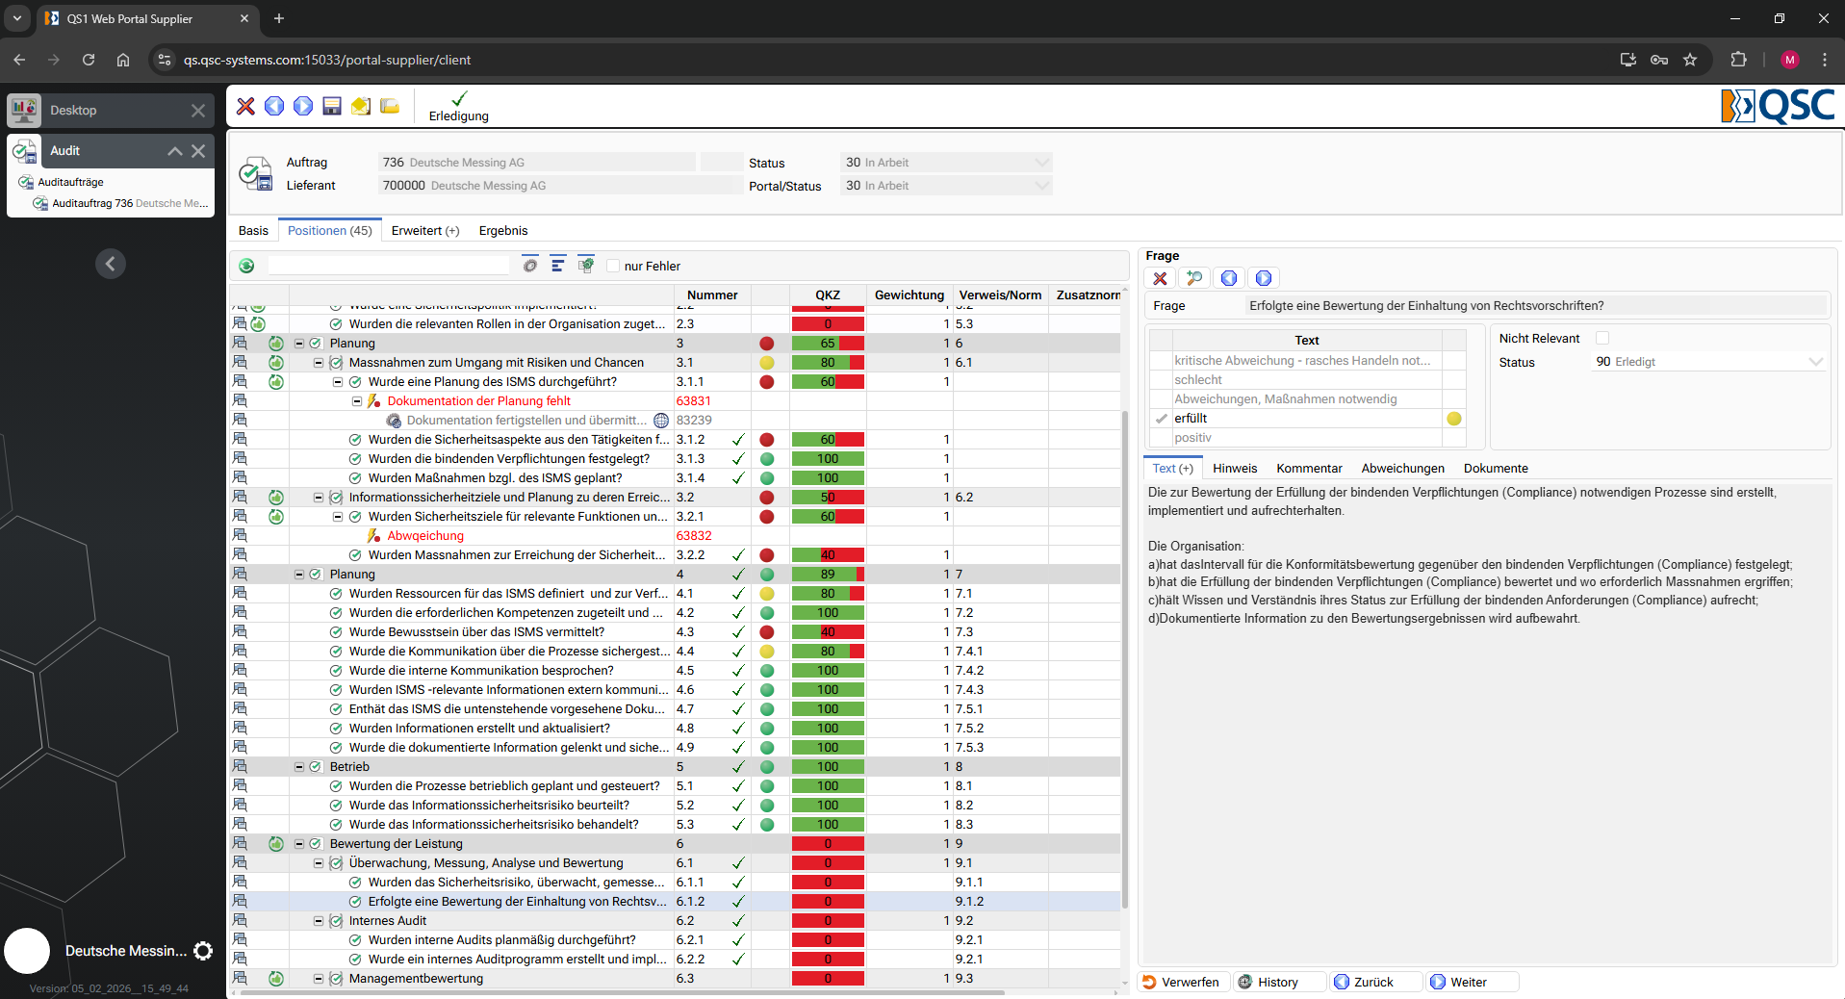
Task: Click green circular icon in 'Bewertung der Leistung' row
Action: pos(276,844)
